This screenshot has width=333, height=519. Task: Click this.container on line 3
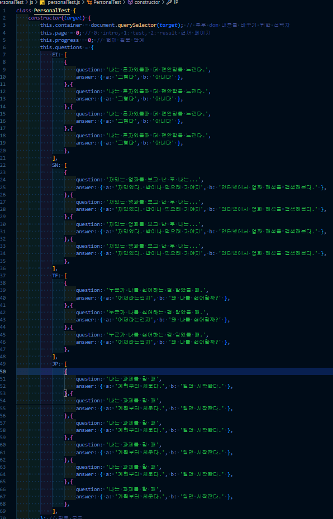61,25
